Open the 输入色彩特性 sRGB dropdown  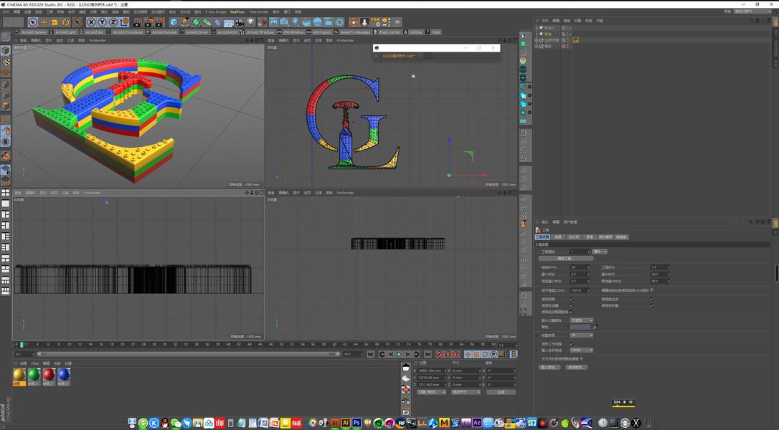[581, 350]
